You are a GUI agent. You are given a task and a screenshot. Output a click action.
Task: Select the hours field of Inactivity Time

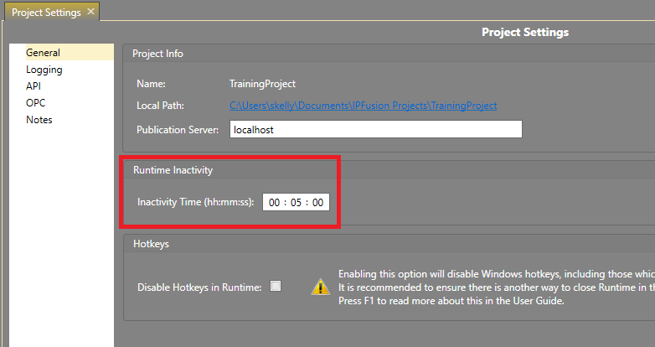click(276, 202)
